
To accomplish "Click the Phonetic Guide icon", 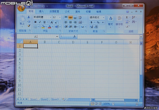I will (x=57, y=27).
